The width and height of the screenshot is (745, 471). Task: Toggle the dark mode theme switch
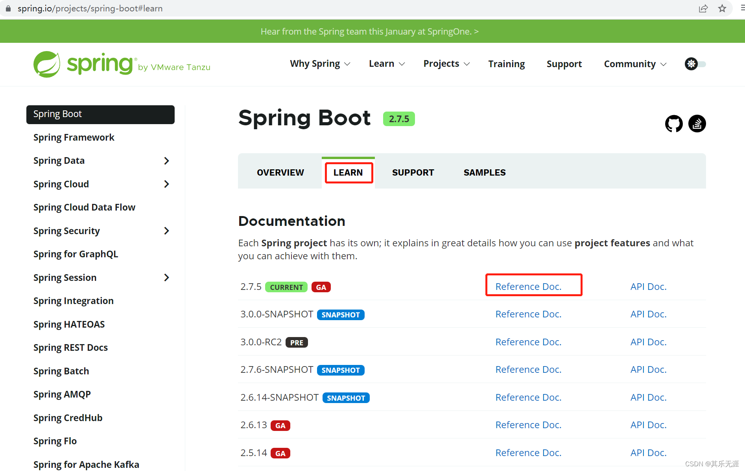tap(695, 64)
